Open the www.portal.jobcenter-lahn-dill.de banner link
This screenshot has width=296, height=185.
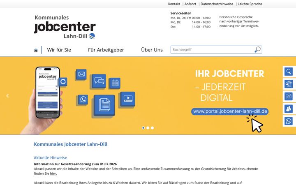[230, 111]
